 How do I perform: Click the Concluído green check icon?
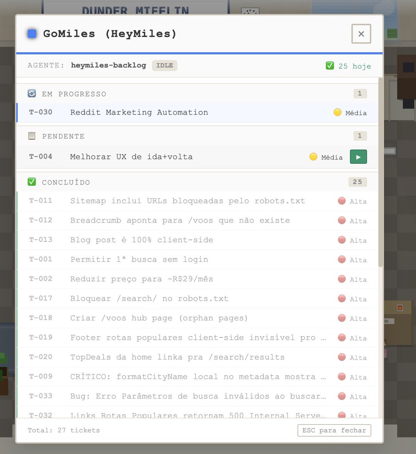point(32,182)
